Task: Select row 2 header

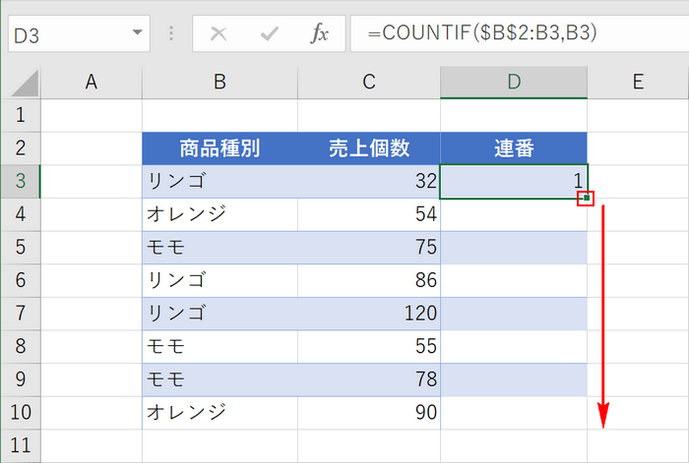Action: click(x=21, y=148)
